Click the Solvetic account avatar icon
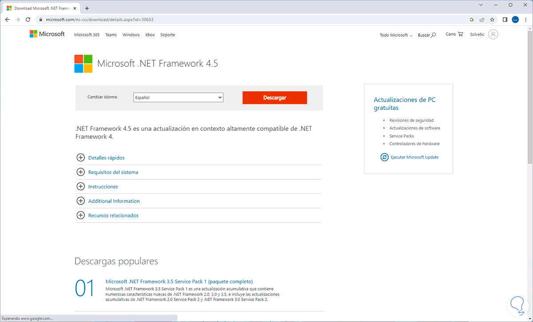Image resolution: width=533 pixels, height=322 pixels. point(493,34)
